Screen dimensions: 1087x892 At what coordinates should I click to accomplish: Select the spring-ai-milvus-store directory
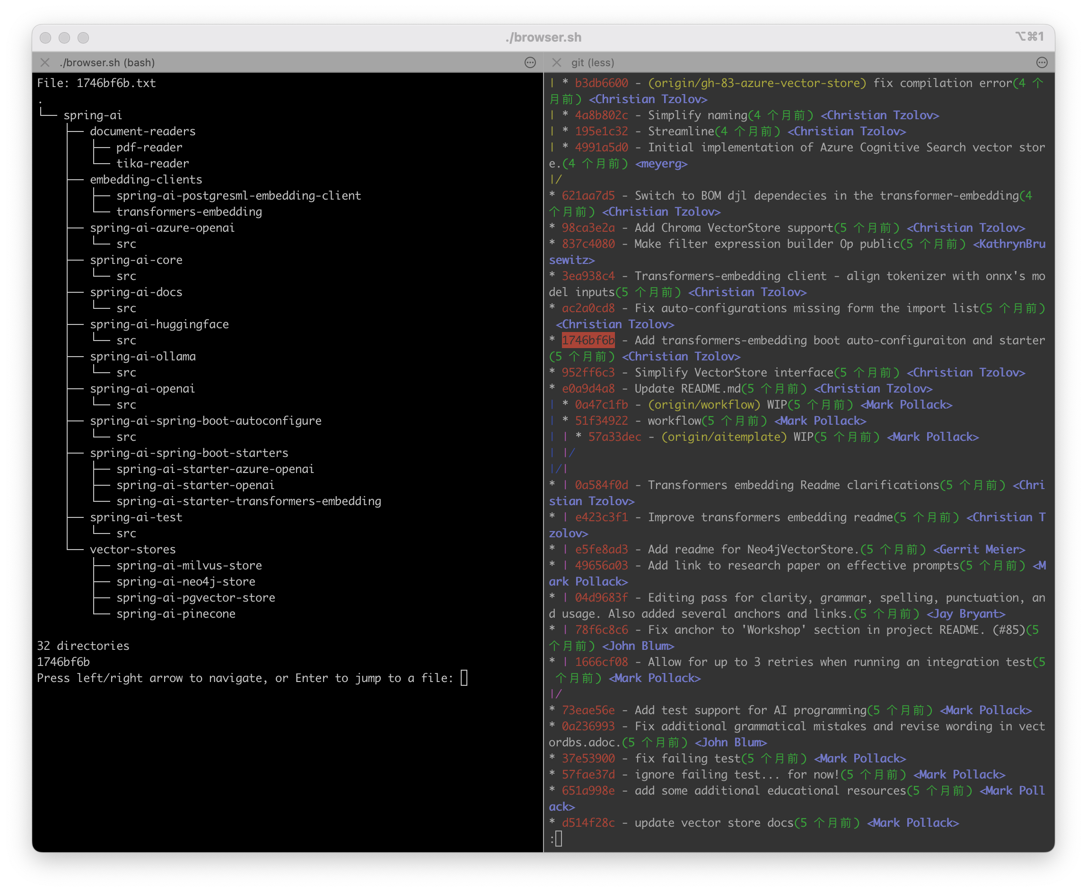tap(189, 565)
